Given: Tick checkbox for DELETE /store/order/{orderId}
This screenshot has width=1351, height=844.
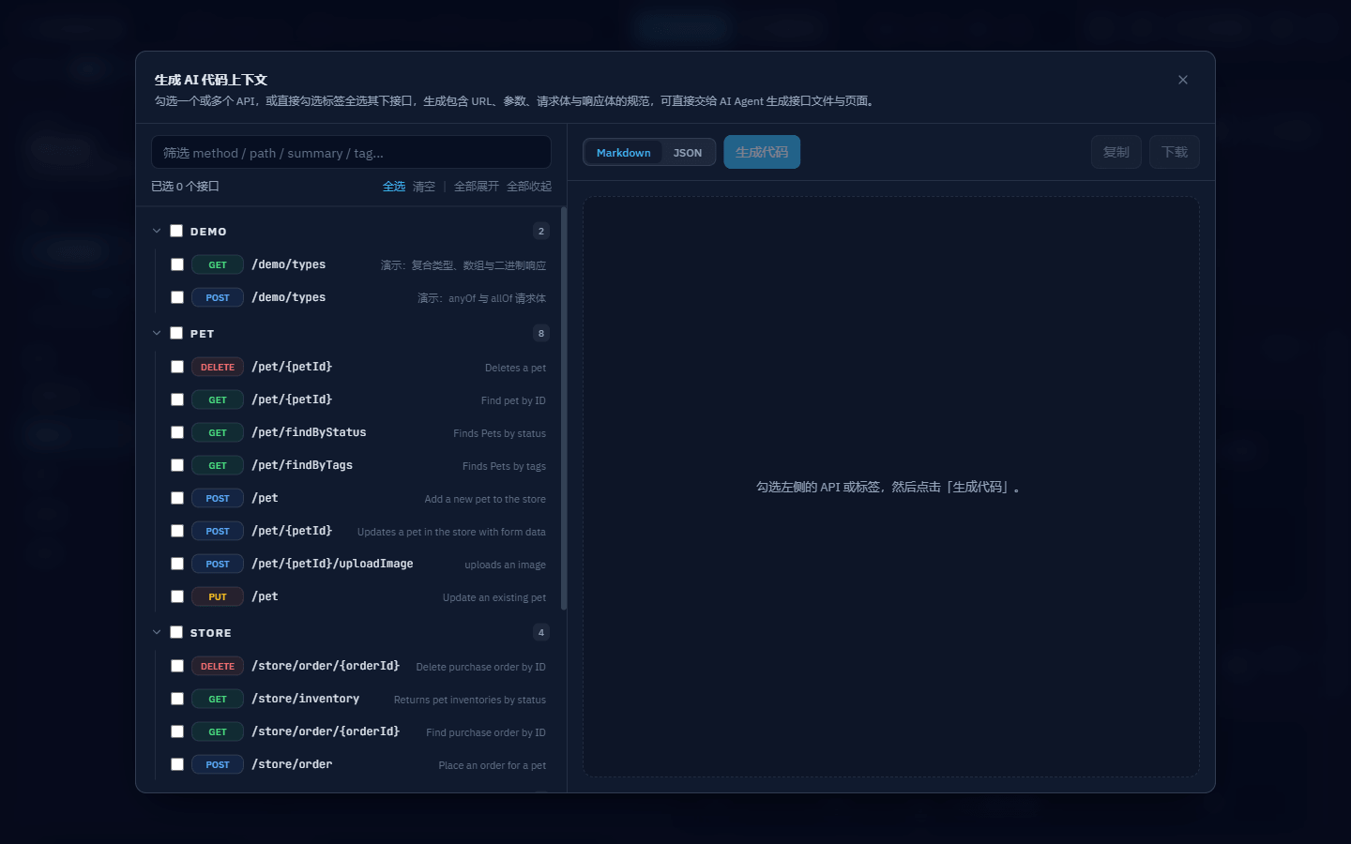Looking at the screenshot, I should (x=177, y=666).
